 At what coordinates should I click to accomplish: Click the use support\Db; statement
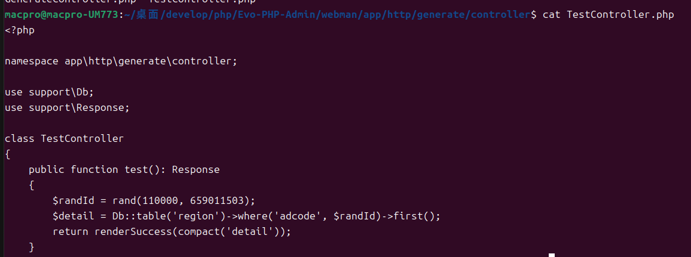pyautogui.click(x=50, y=92)
